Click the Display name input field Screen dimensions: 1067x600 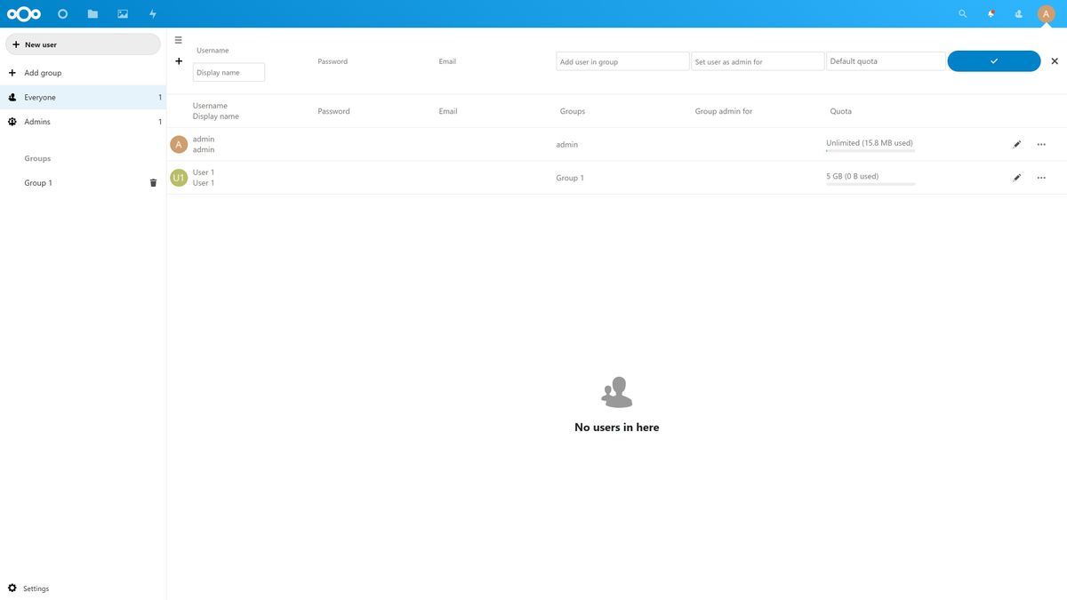coord(228,72)
